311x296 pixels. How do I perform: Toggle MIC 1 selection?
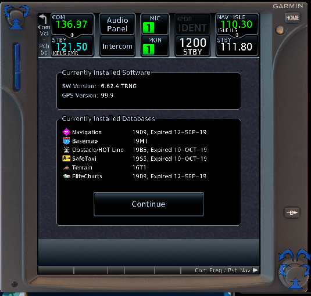click(155, 24)
